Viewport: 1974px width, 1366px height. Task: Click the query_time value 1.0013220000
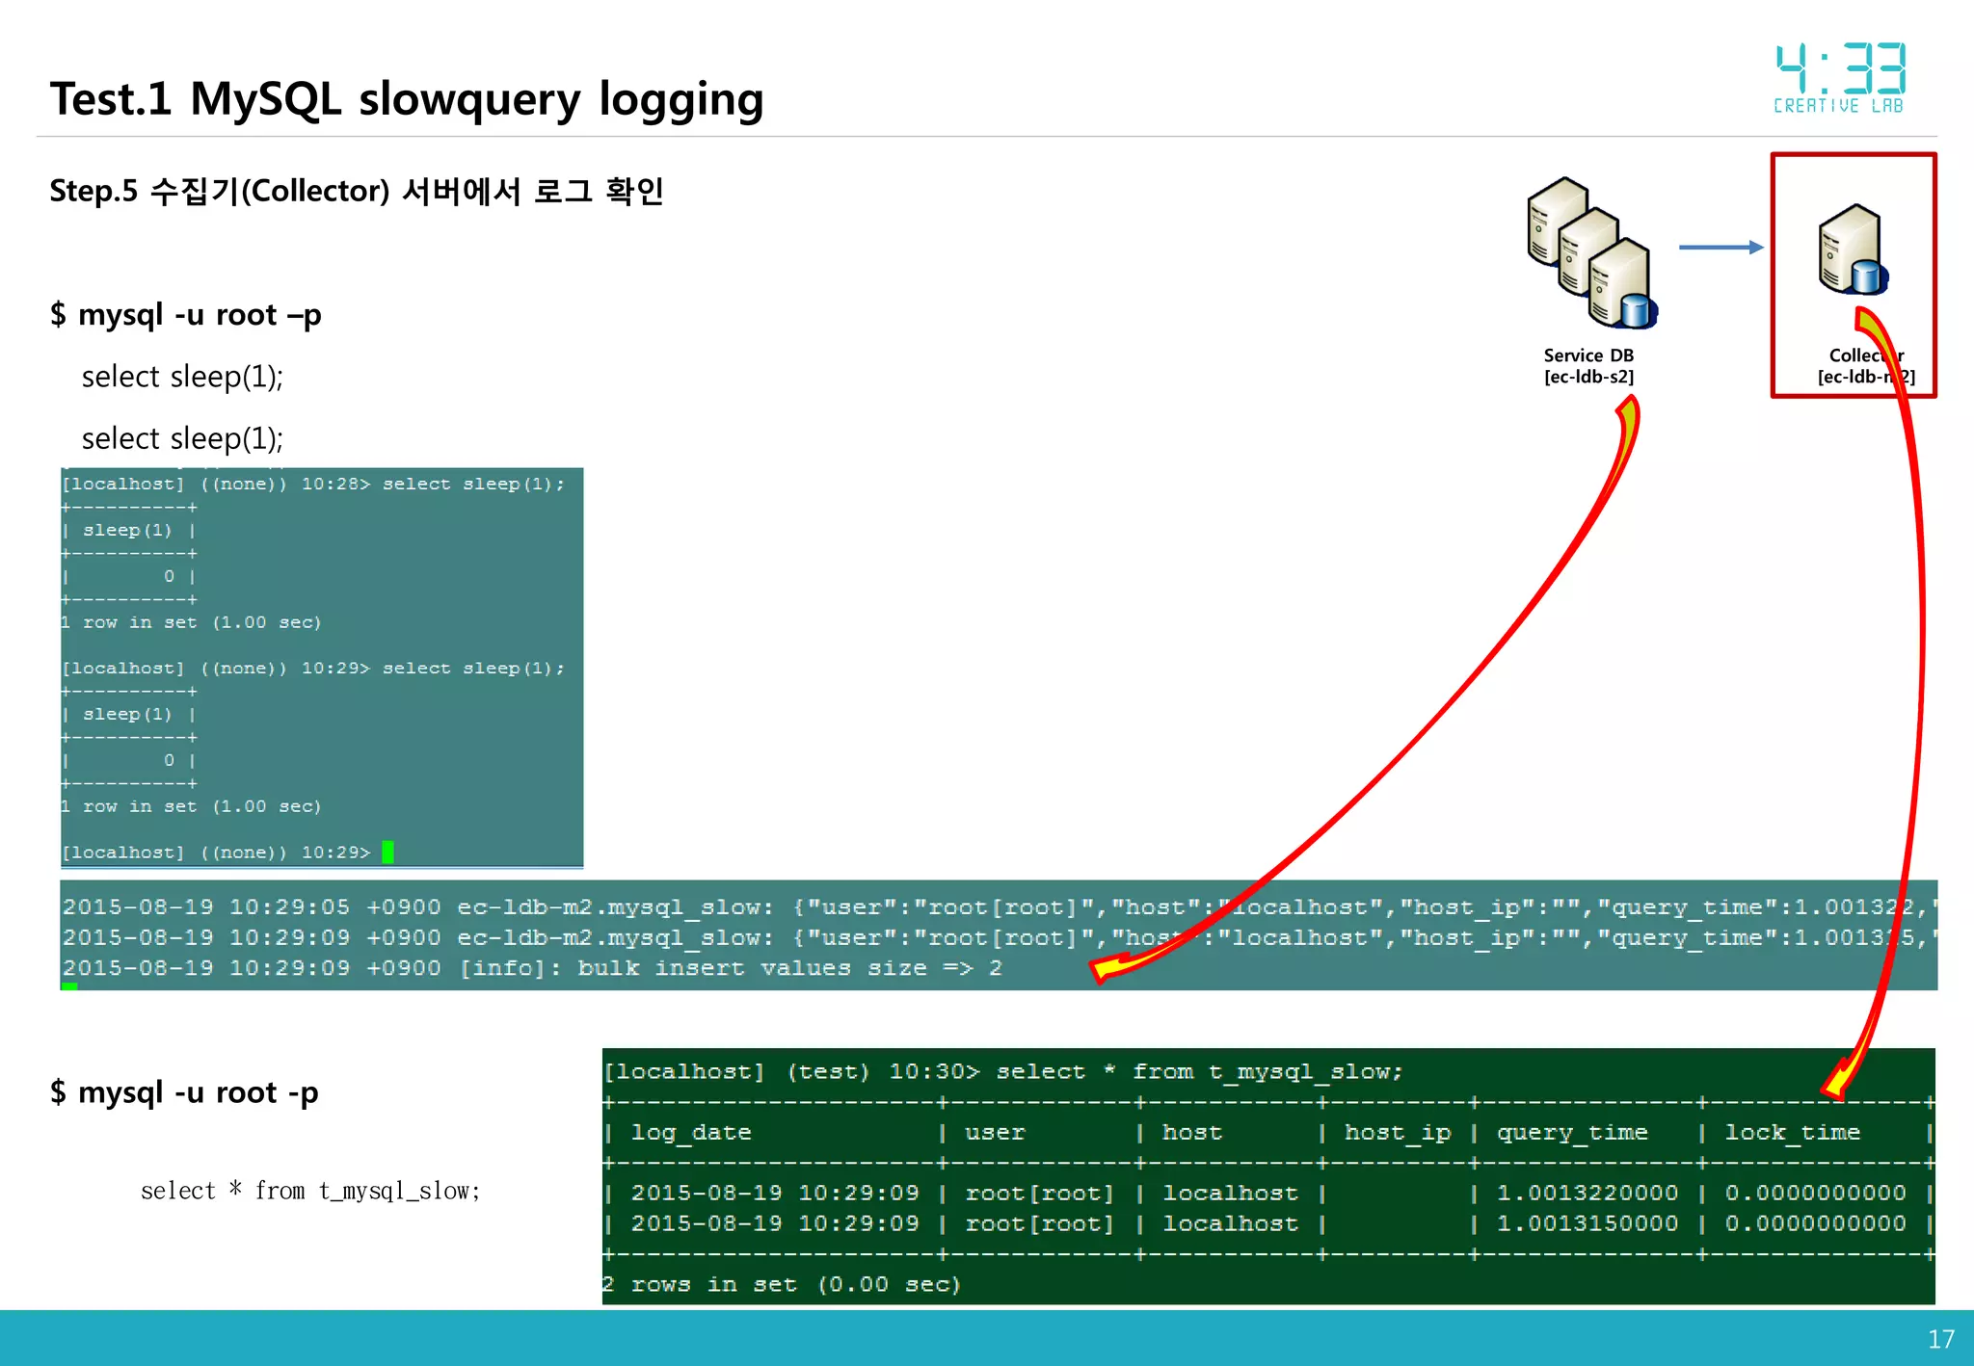tap(1587, 1193)
